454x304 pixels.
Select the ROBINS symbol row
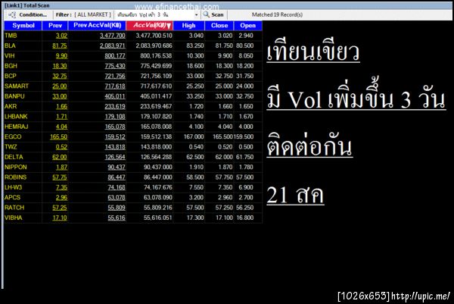133,177
